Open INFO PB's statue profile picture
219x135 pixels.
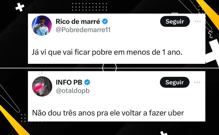tap(42, 87)
